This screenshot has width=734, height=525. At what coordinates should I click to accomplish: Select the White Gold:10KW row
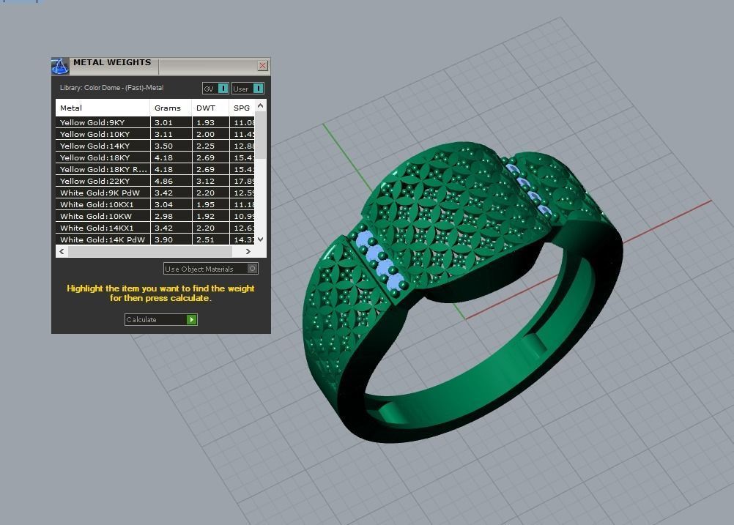click(155, 216)
